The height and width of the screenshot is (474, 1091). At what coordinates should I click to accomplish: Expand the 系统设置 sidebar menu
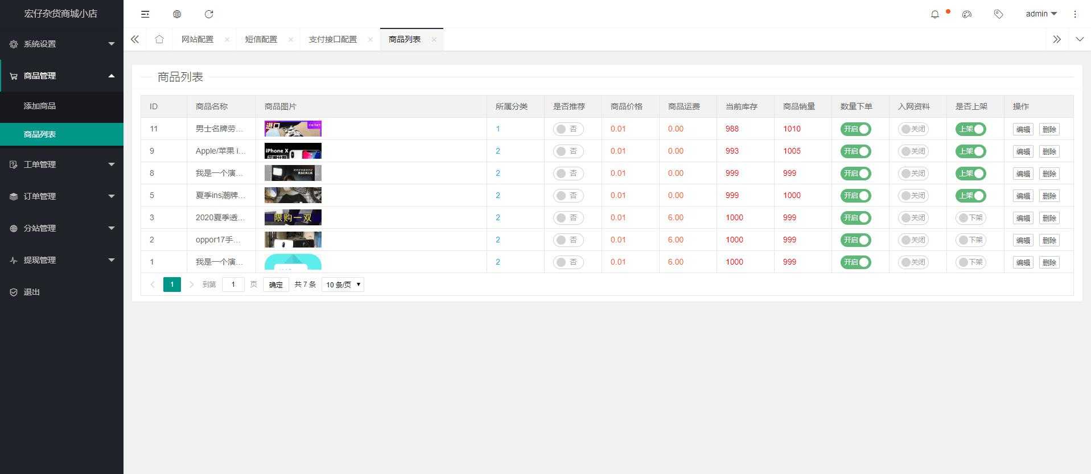pyautogui.click(x=61, y=44)
